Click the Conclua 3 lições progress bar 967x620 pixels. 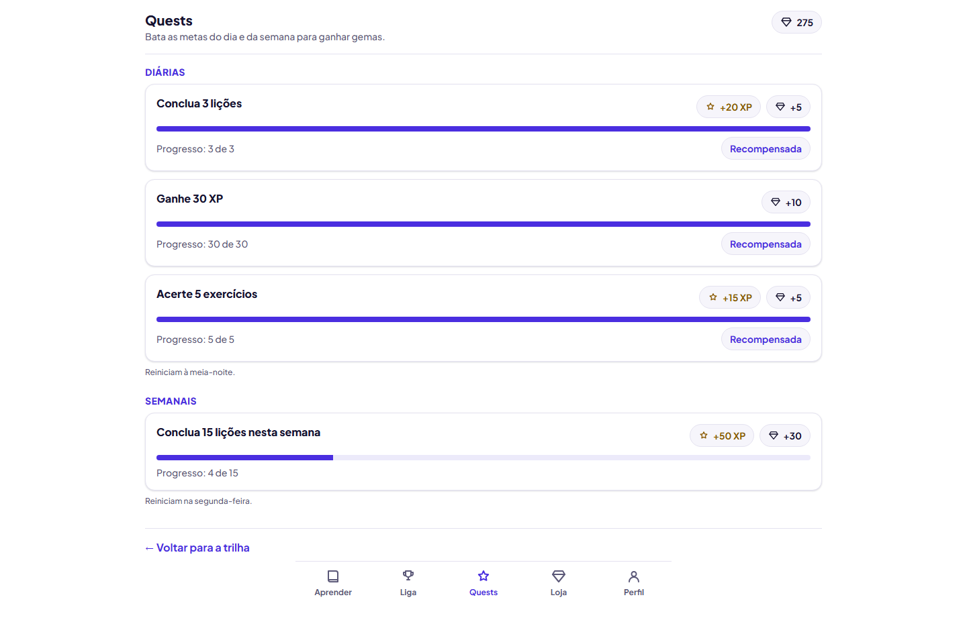(483, 129)
